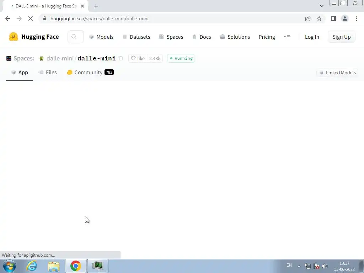Open the Chrome profile avatar

pyautogui.click(x=345, y=18)
